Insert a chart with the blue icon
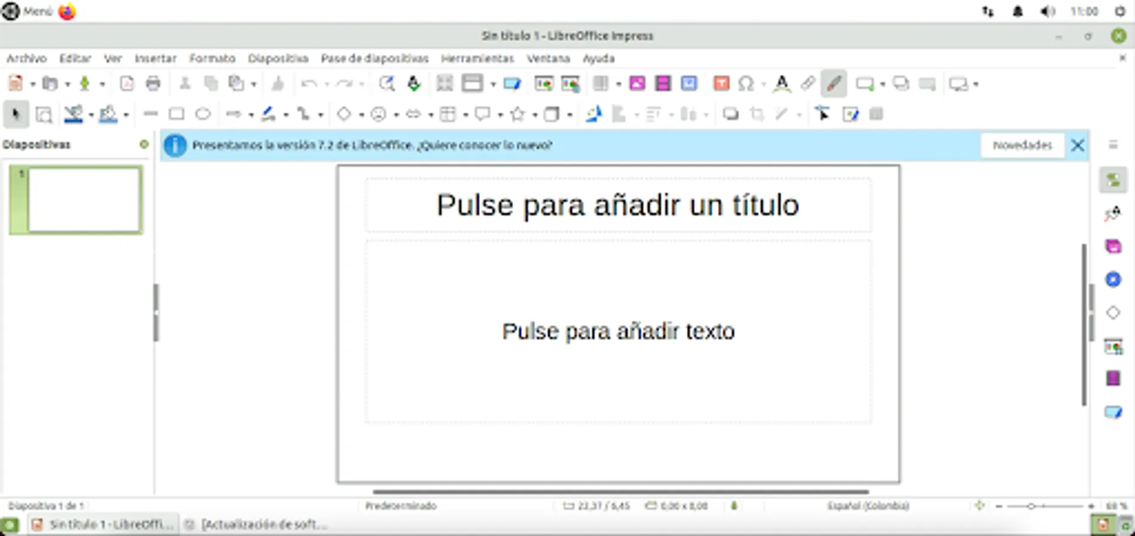 tap(689, 83)
